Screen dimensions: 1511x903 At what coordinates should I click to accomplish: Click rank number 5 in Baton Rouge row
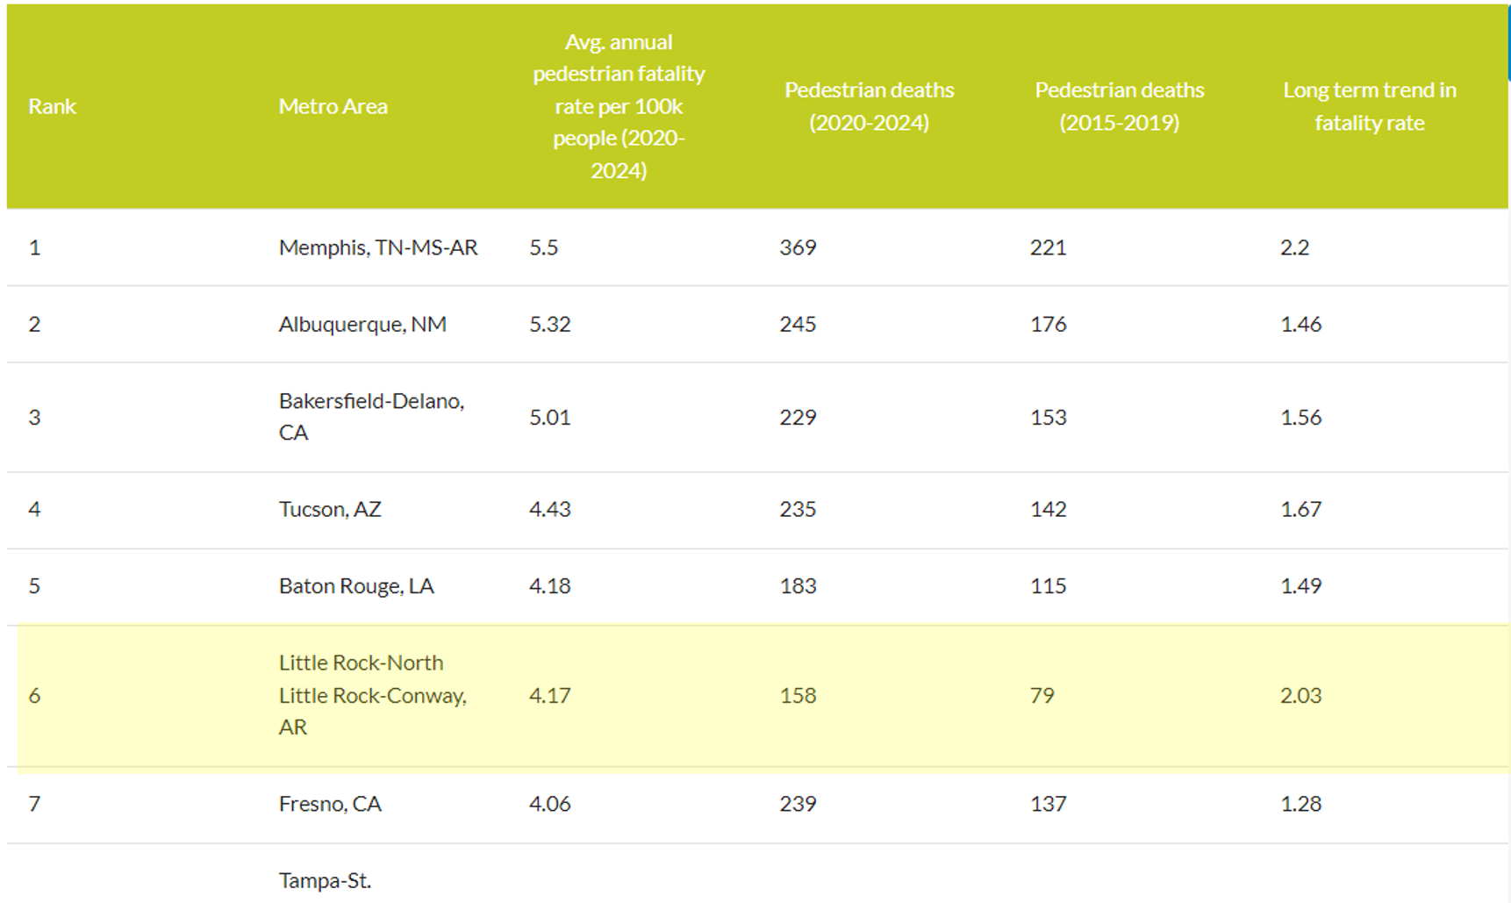pos(34,585)
